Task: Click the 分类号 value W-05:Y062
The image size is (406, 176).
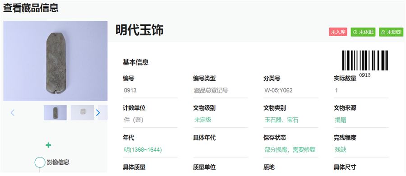Action: pos(279,90)
